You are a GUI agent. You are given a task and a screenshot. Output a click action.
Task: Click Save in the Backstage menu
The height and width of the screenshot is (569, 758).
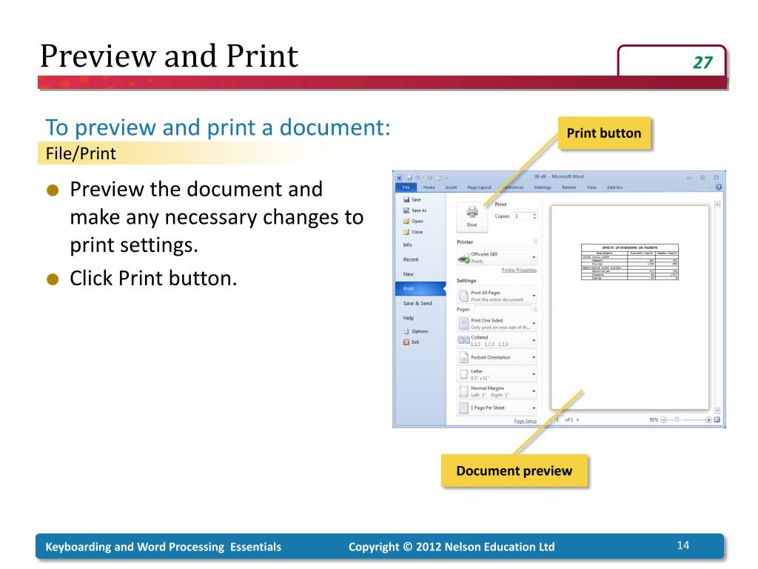pos(412,199)
